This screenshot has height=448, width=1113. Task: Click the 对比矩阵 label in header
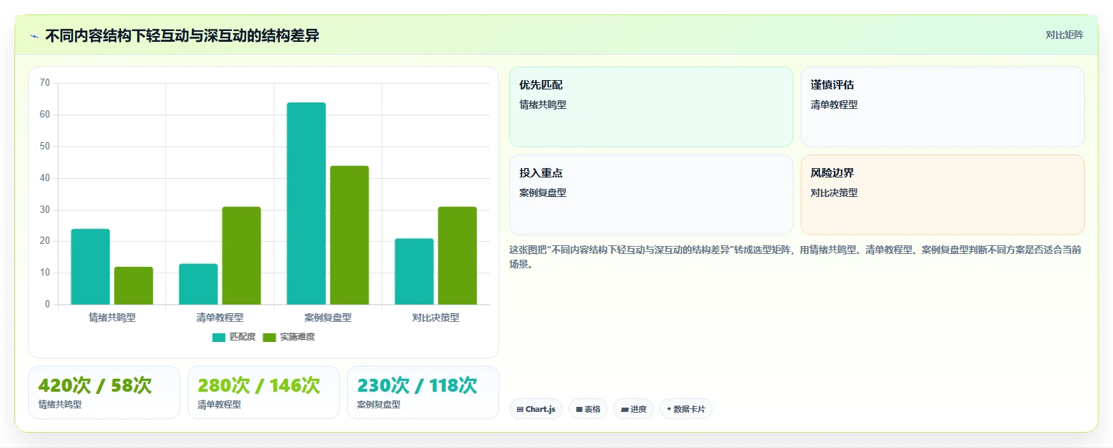(x=1064, y=35)
